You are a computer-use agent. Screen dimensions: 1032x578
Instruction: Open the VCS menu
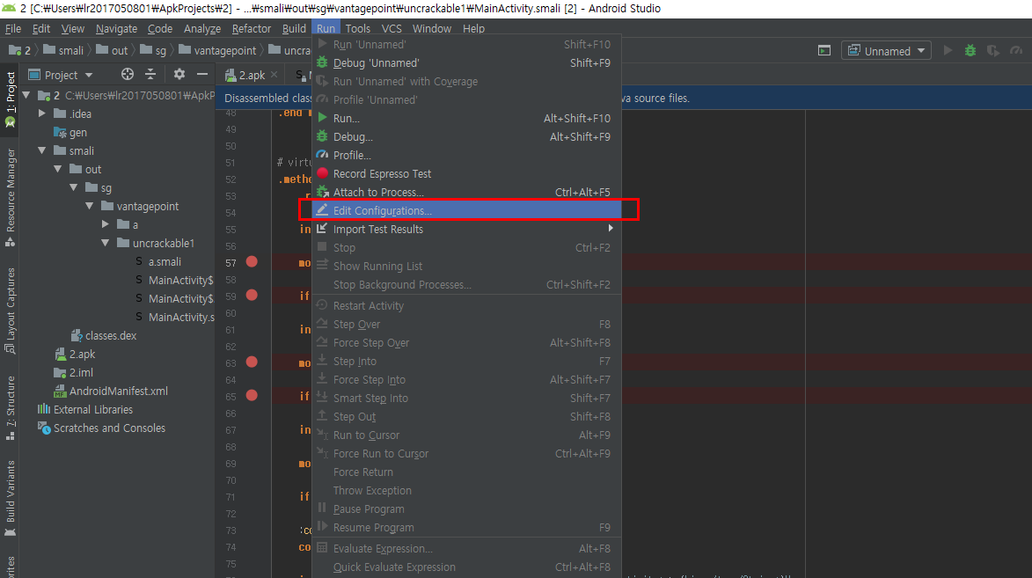(x=392, y=28)
